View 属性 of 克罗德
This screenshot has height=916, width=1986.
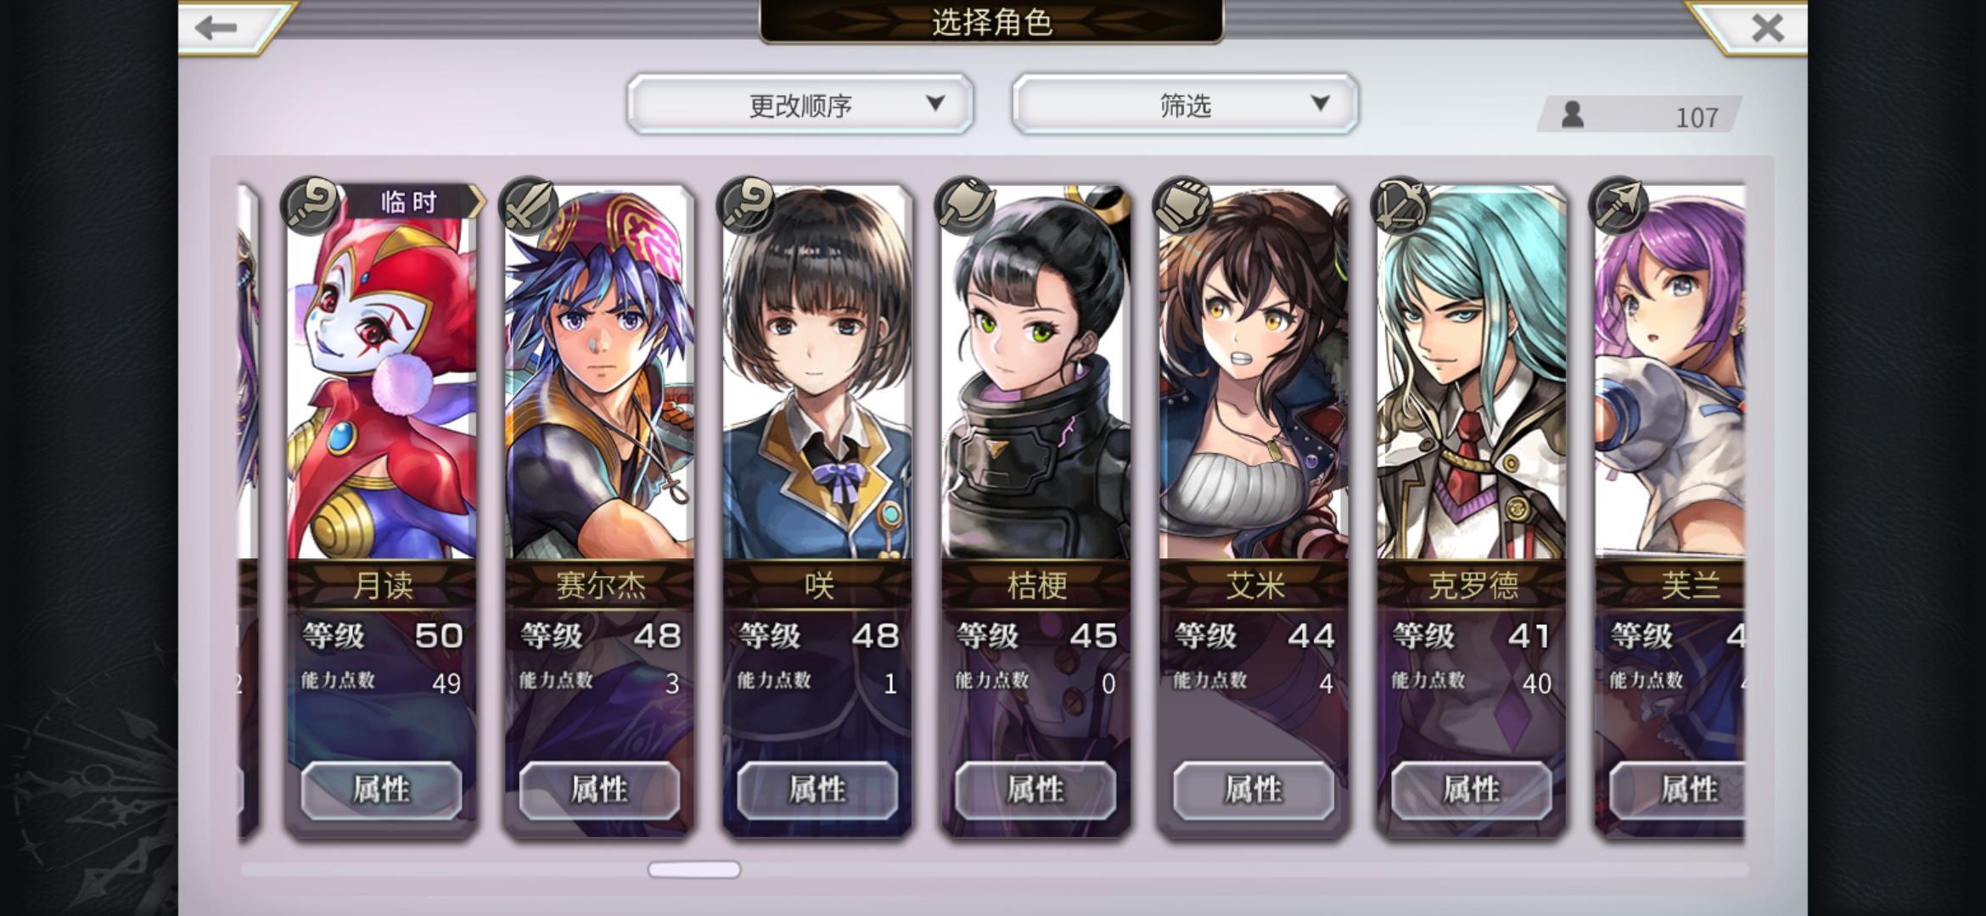(x=1472, y=790)
